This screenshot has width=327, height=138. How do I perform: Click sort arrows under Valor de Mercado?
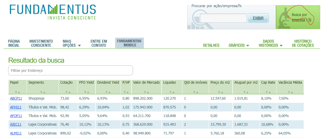click(x=147, y=92)
